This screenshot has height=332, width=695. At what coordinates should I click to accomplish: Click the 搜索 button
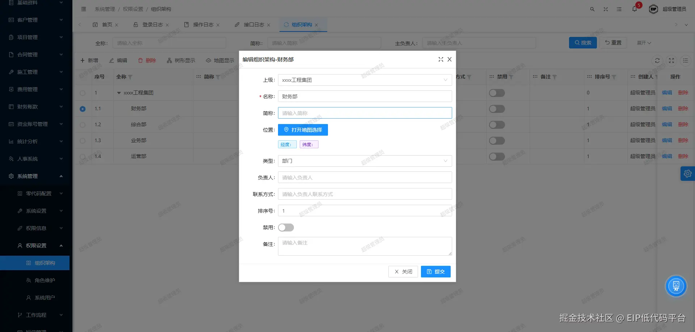[x=583, y=43]
